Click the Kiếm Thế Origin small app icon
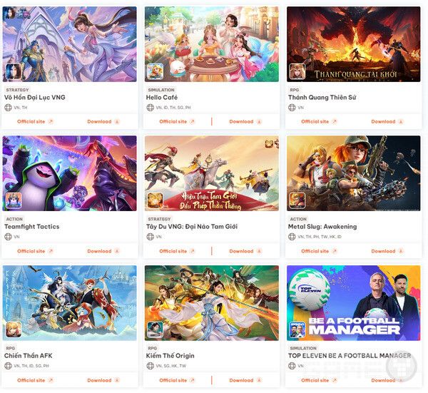The image size is (428, 393). pos(155,330)
